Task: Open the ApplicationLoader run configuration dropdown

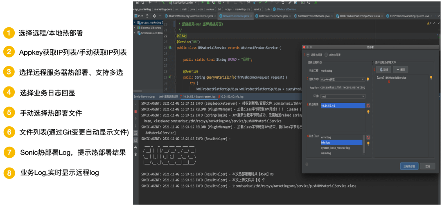Action: click(x=183, y=2)
